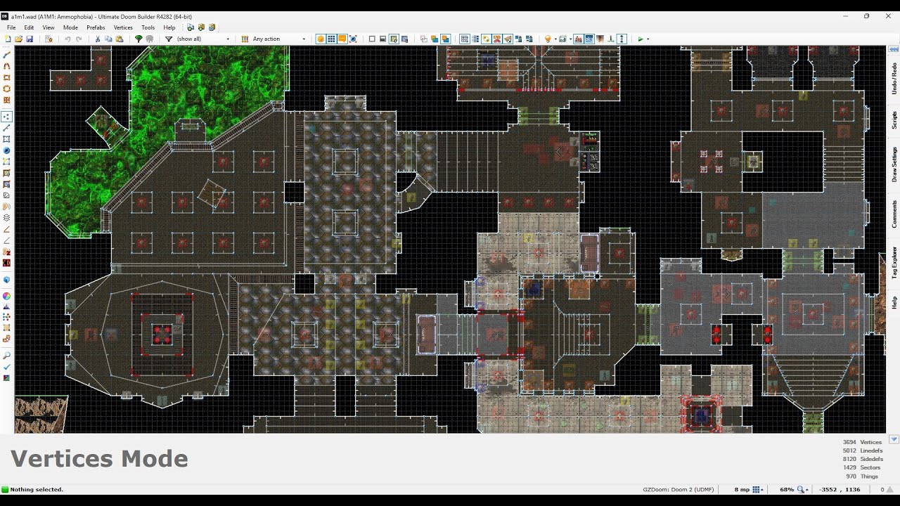Expand the model rendering dropdown arrow
Viewport: 900px width, 506px height.
click(x=570, y=39)
